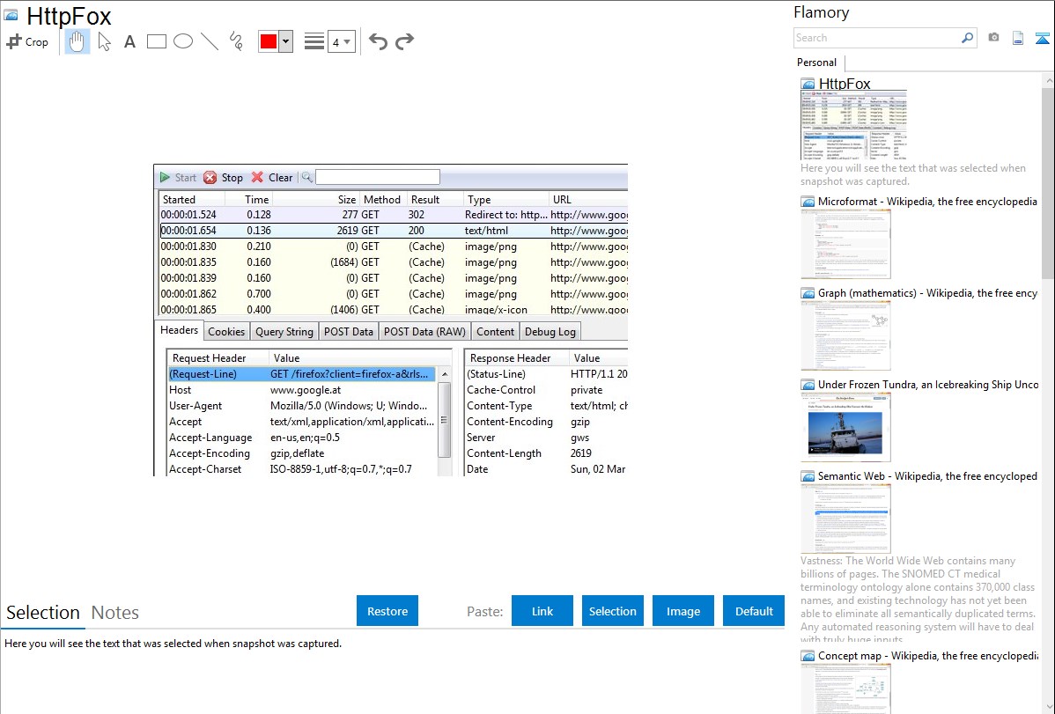Click the rightmost blue icon in Flamory header

[x=1042, y=38]
